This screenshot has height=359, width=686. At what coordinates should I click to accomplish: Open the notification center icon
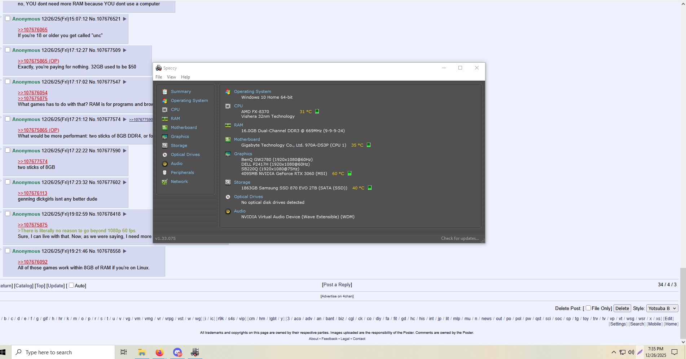pos(674,352)
